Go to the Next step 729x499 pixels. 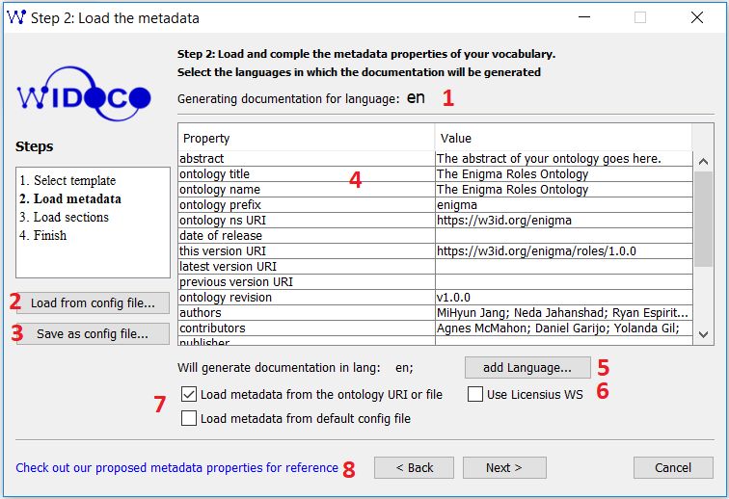pyautogui.click(x=504, y=467)
